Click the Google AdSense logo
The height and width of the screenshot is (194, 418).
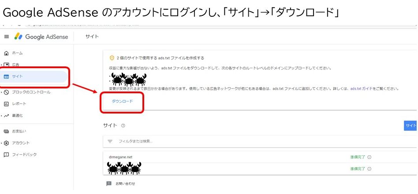click(x=41, y=37)
